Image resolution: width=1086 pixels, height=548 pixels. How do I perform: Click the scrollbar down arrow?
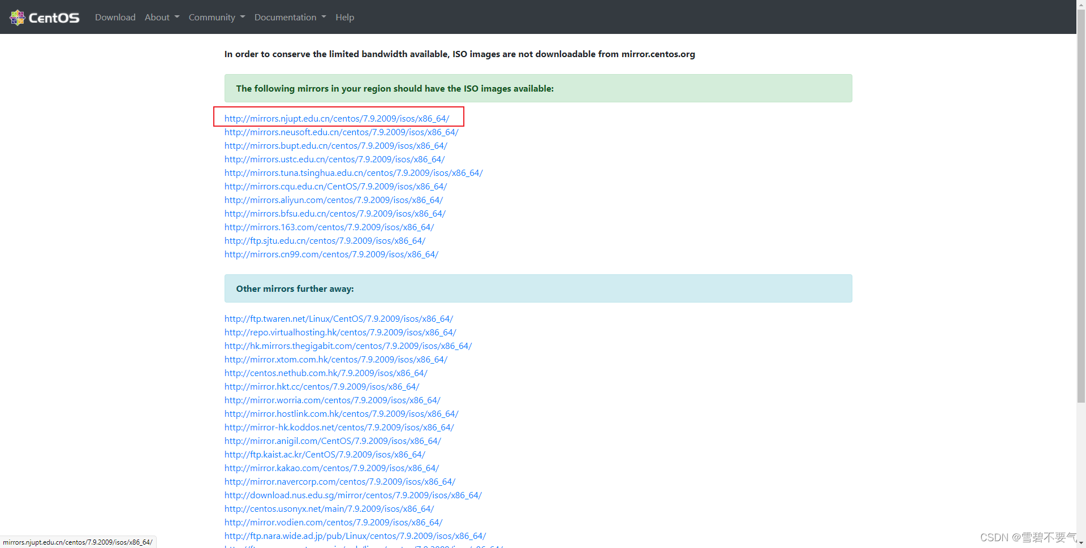click(x=1081, y=543)
